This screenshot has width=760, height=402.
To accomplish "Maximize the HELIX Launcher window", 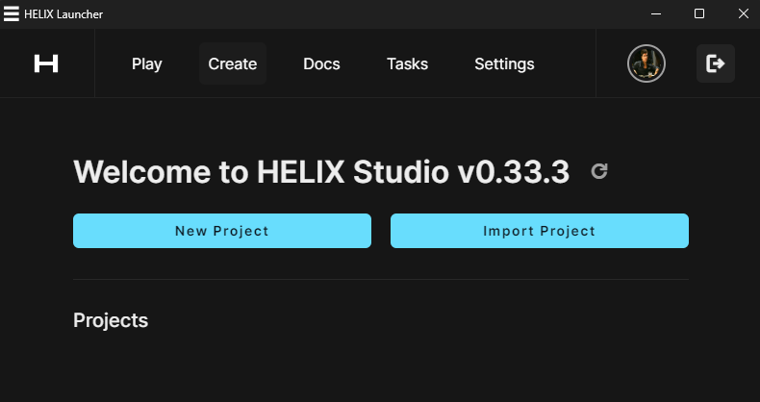I will click(x=699, y=13).
